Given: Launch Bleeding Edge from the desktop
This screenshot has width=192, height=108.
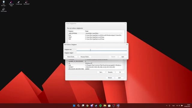Looking at the screenshot, I should [11, 3].
